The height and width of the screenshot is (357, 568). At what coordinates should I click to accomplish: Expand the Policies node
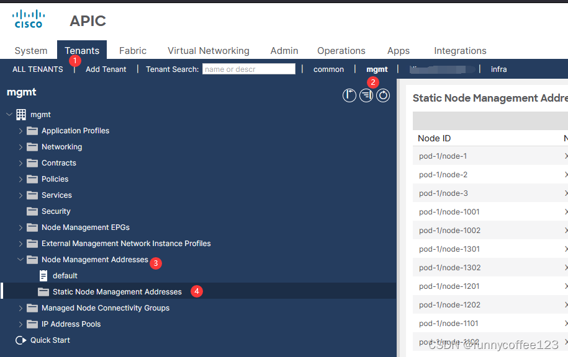point(20,179)
